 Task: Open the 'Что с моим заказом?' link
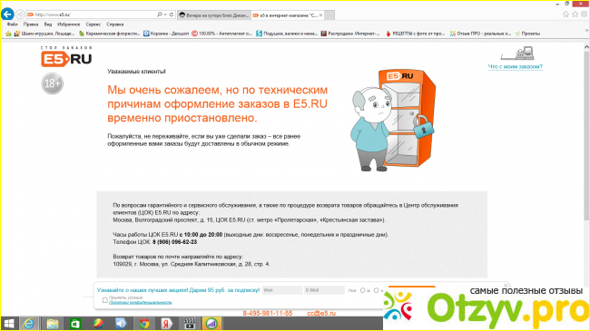516,66
